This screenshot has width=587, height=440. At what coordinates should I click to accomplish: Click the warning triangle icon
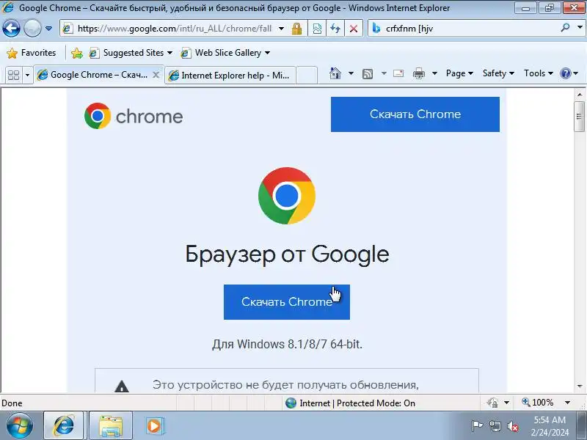click(122, 386)
